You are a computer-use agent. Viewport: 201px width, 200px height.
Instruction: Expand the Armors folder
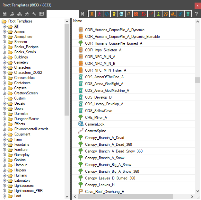pos(4,31)
